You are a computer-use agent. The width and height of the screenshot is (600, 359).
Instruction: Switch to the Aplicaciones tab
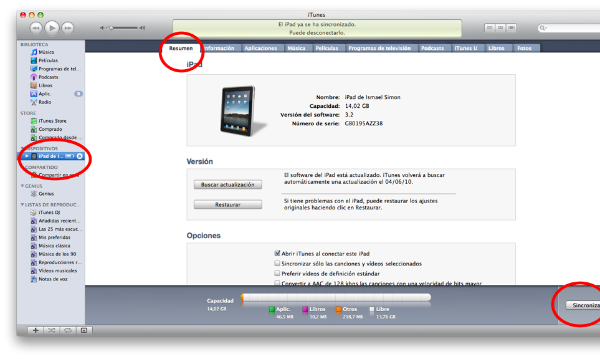260,48
